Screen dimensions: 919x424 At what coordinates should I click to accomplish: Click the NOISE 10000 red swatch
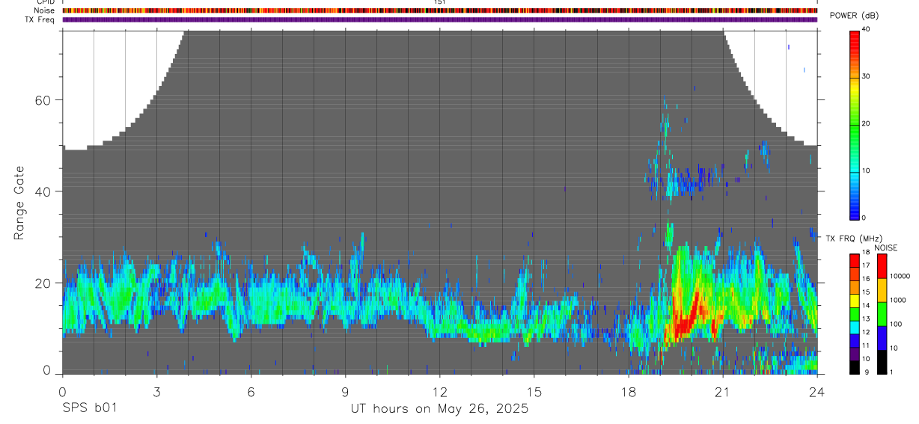882,266
